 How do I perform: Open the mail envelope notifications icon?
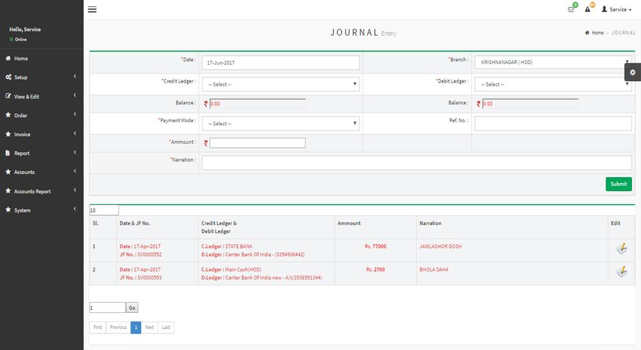click(570, 10)
